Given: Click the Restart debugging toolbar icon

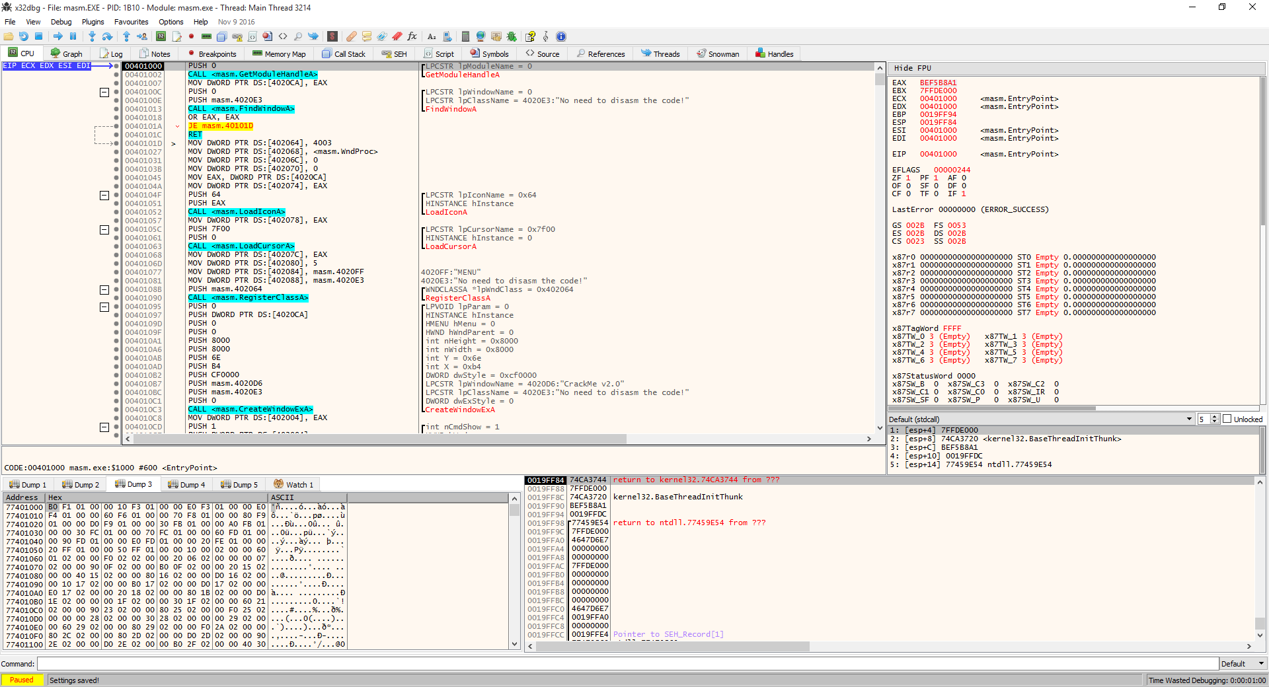Looking at the screenshot, I should click(24, 36).
